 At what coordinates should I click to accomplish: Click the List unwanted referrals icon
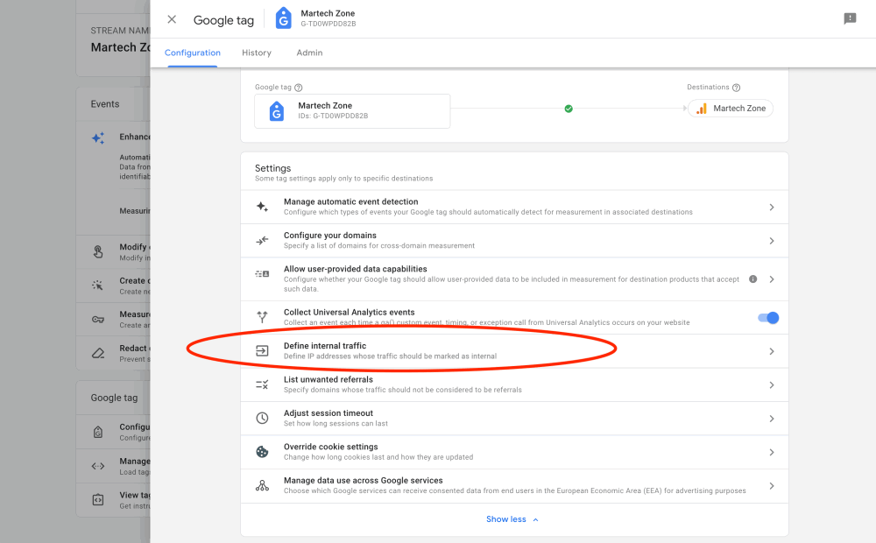pyautogui.click(x=262, y=384)
